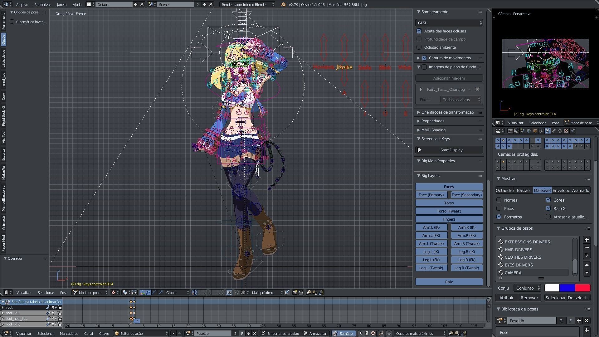Open the Armature Data properties tab
Image resolution: width=599 pixels, height=337 pixels.
pyautogui.click(x=548, y=131)
